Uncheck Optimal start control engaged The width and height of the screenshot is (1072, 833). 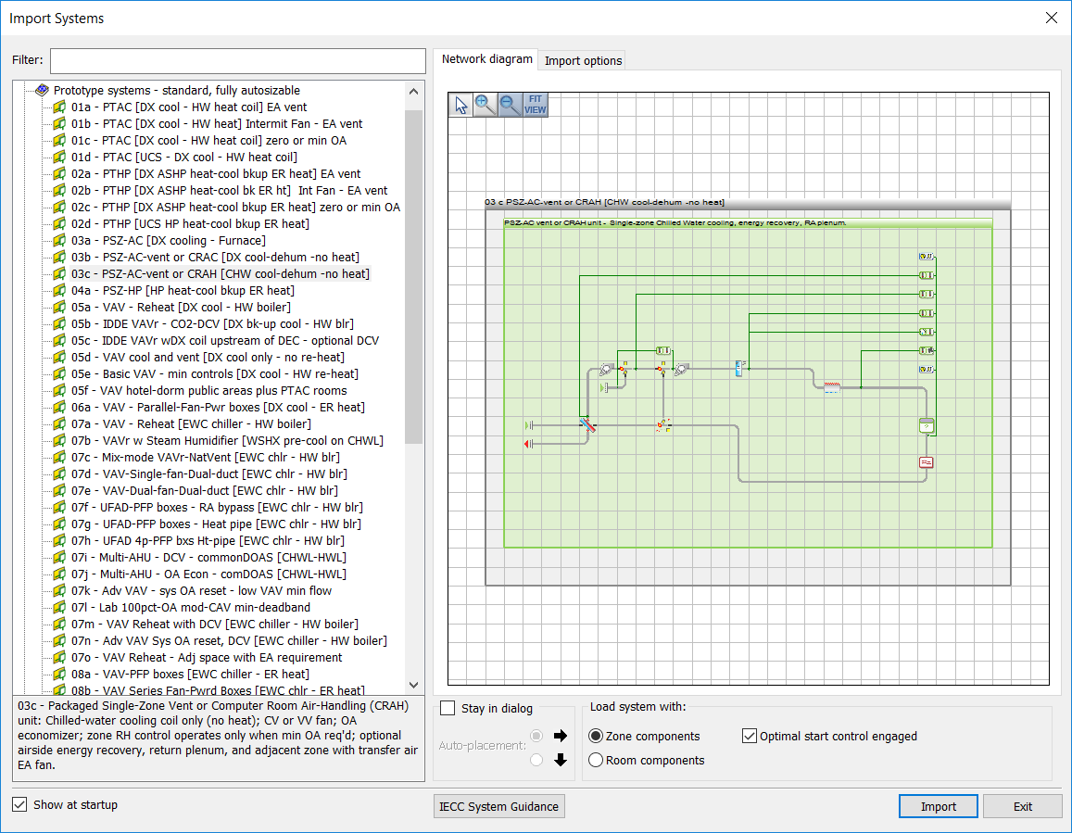pos(750,737)
